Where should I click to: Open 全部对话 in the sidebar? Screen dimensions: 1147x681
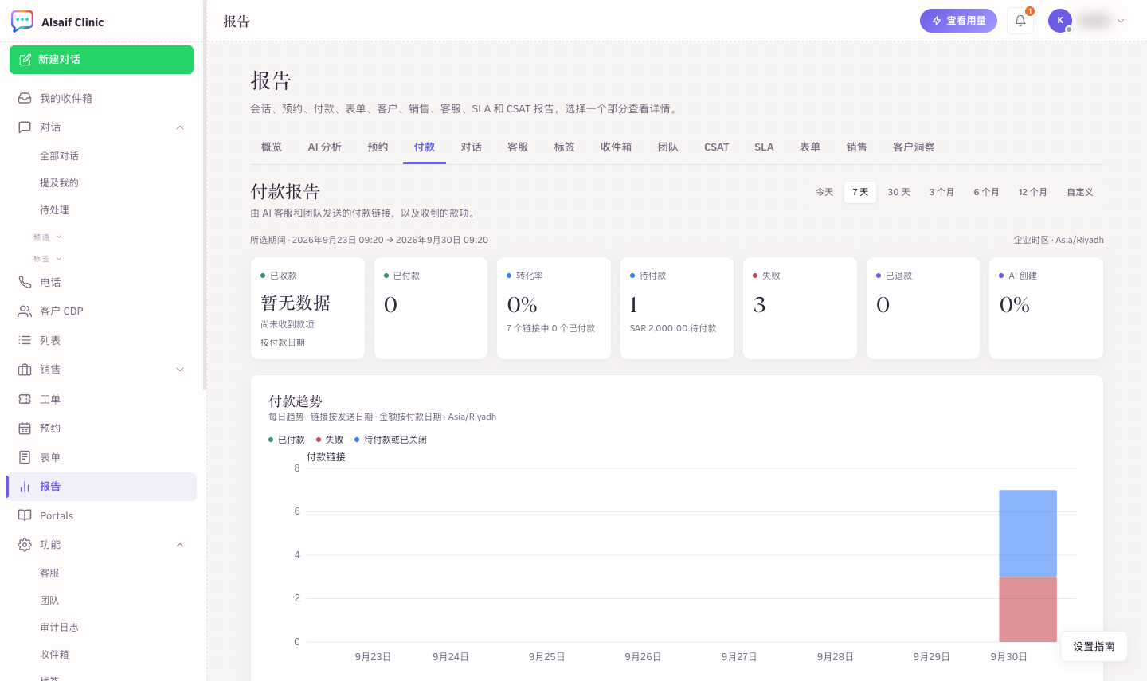click(x=60, y=156)
